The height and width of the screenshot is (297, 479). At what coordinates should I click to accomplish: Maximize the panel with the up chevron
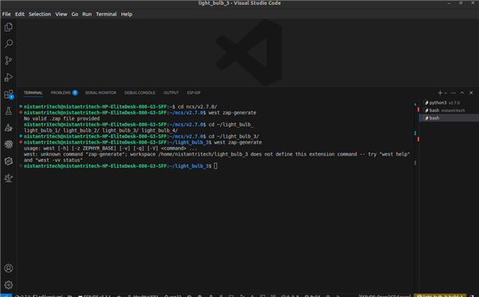463,93
